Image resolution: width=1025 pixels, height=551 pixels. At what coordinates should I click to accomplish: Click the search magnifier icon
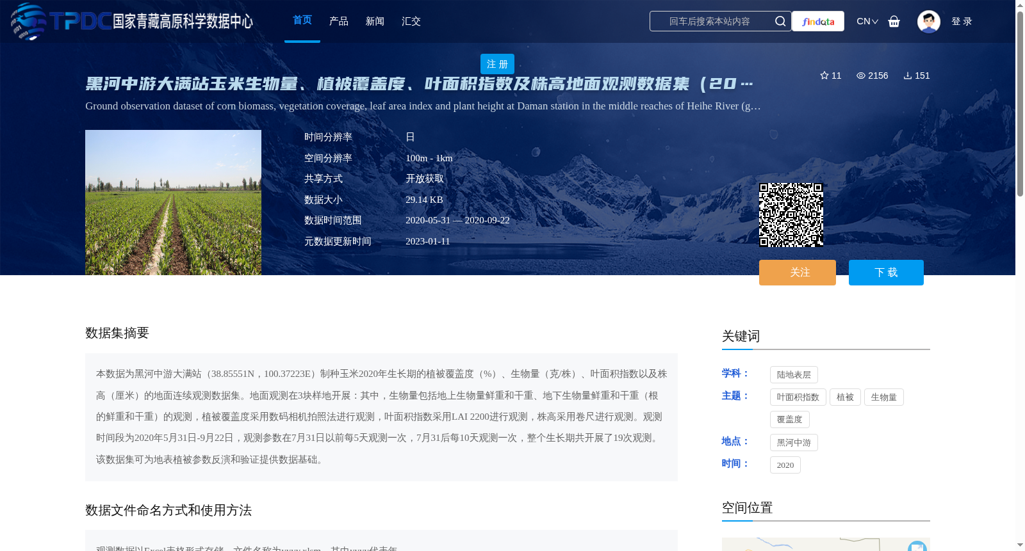click(780, 21)
